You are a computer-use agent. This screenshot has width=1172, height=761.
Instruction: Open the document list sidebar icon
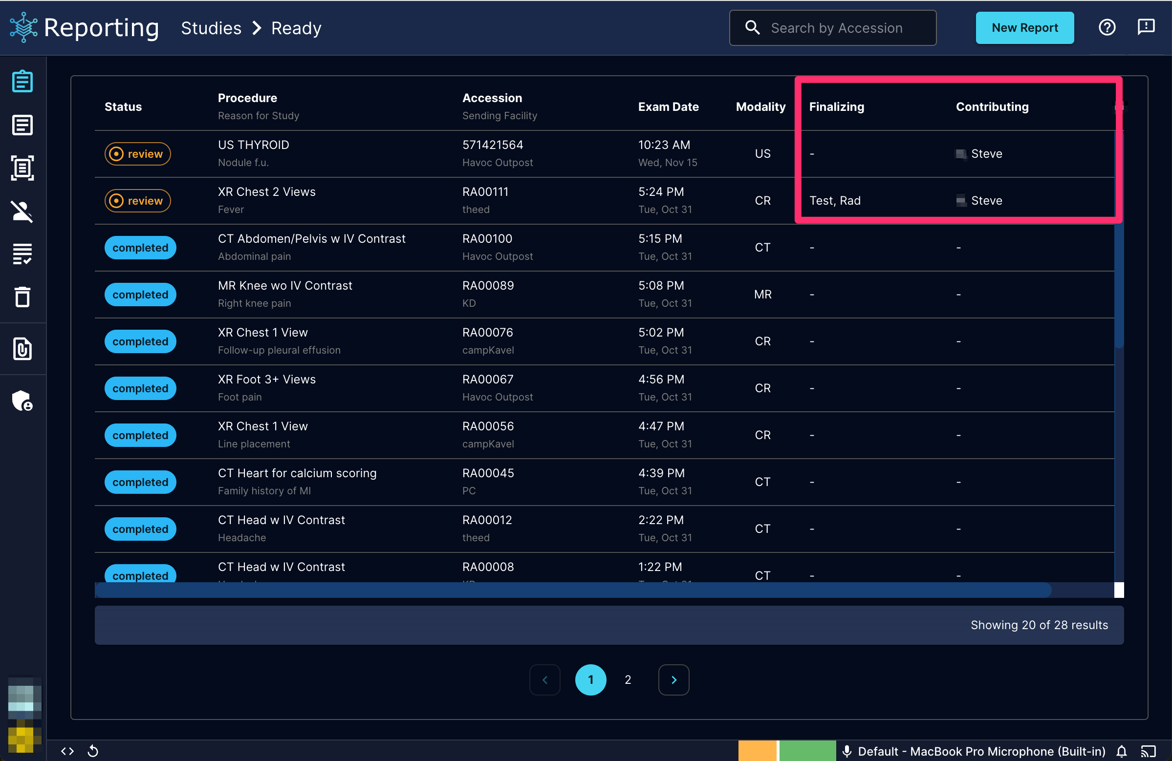pos(22,125)
